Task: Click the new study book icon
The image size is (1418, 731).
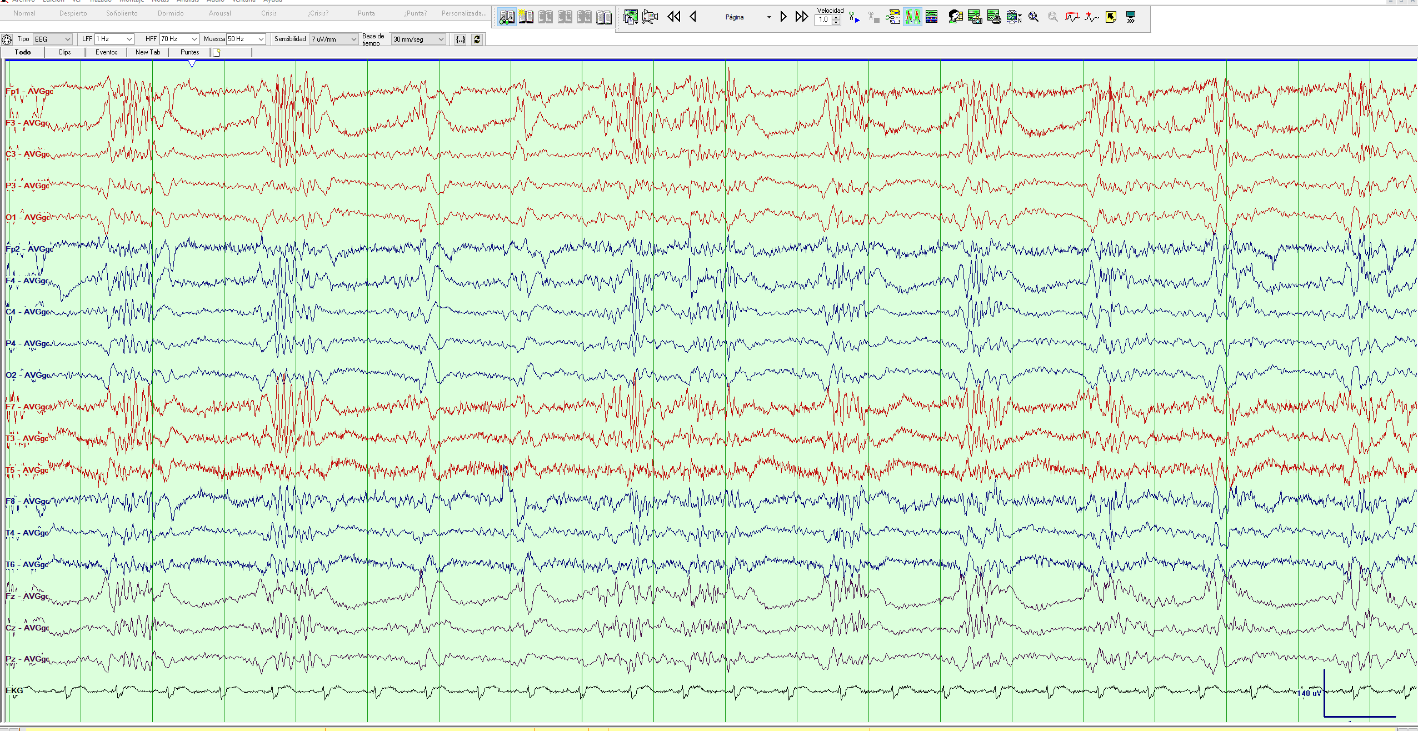Action: 526,17
